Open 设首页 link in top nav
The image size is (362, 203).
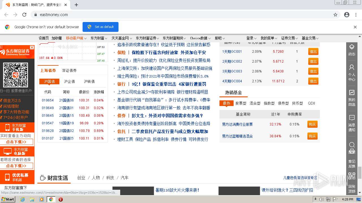click(44, 38)
